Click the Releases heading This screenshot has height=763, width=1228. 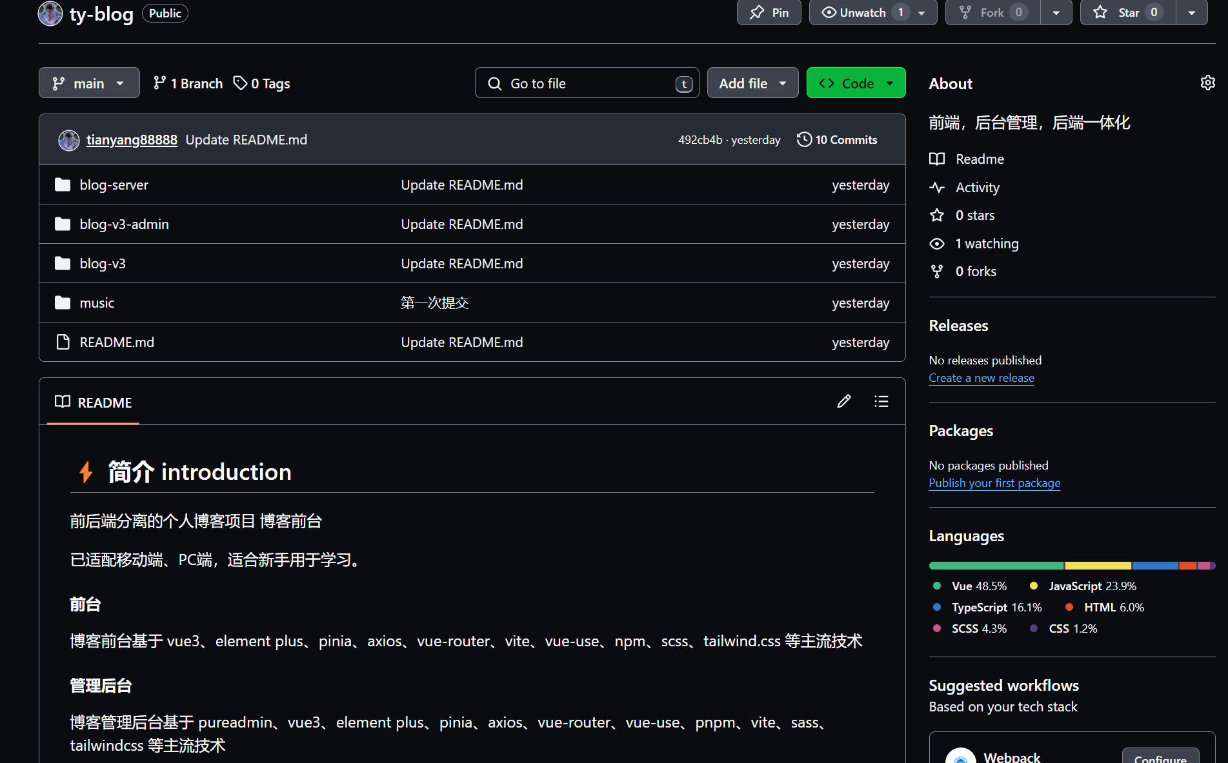tap(958, 326)
